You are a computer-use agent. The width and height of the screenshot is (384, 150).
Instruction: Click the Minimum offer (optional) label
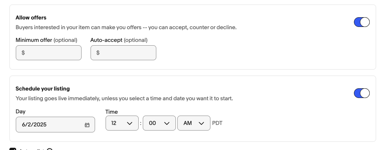[46, 40]
